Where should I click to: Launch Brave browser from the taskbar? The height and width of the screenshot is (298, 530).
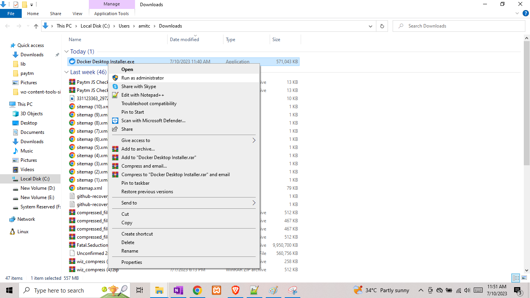tap(235, 290)
